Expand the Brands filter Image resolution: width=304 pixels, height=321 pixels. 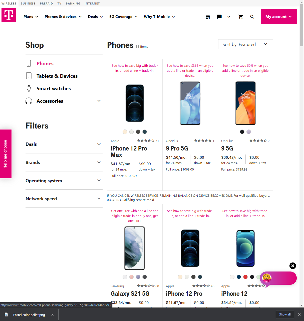click(64, 162)
